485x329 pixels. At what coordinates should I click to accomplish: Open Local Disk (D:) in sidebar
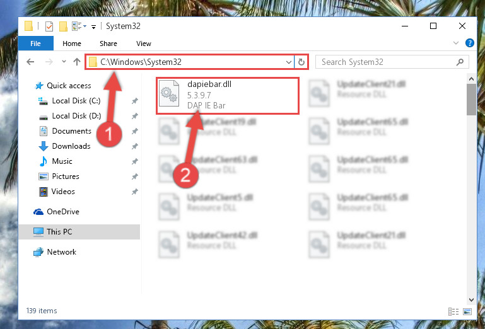point(76,116)
